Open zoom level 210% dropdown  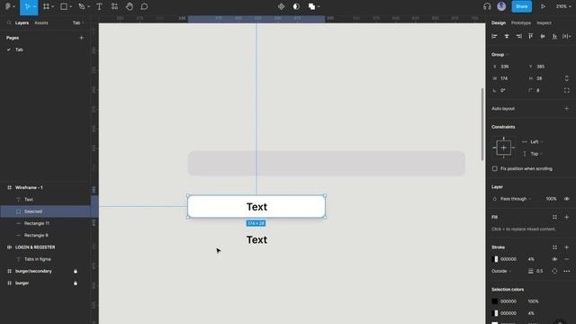click(x=563, y=6)
